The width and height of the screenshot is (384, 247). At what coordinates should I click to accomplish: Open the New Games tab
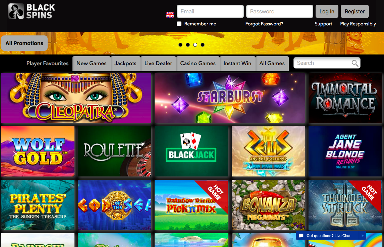point(92,64)
